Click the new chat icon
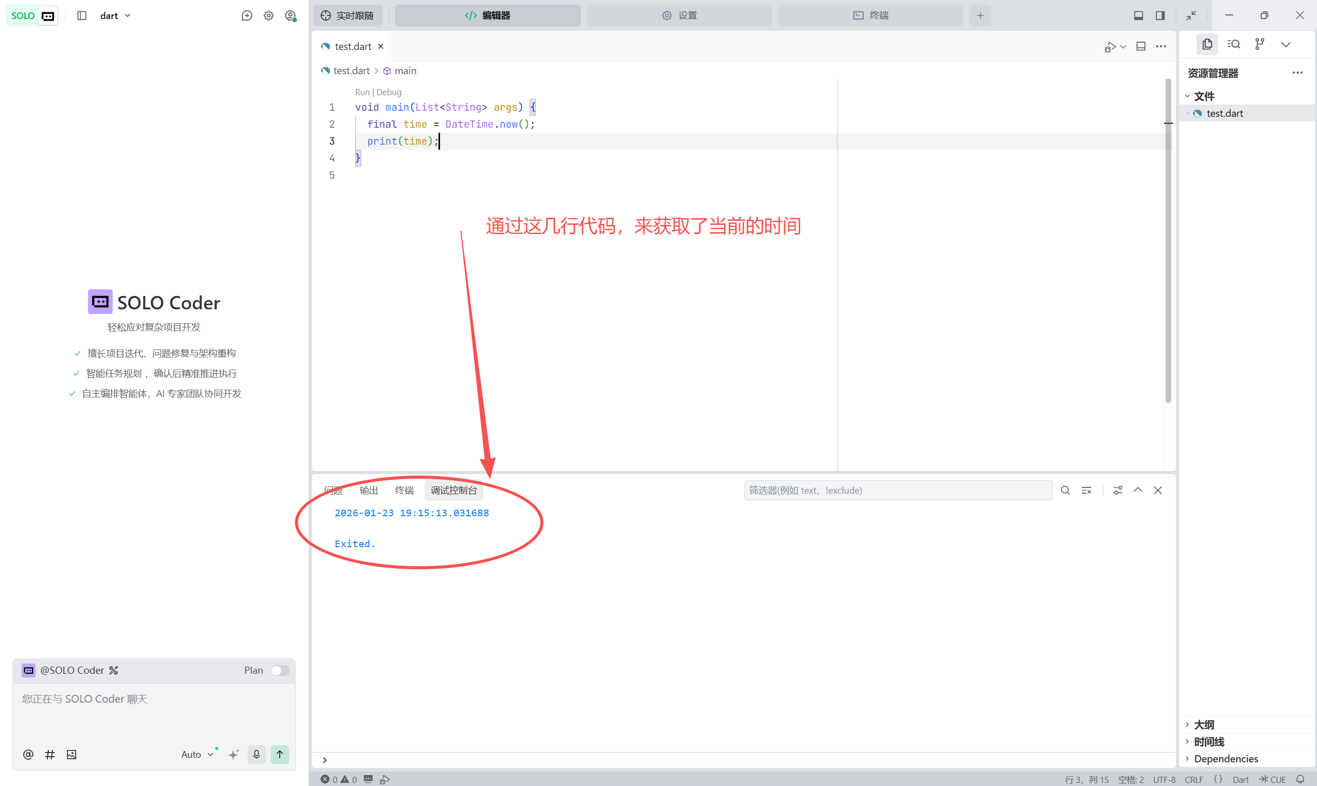Screen dimensions: 1317x786 [247, 15]
